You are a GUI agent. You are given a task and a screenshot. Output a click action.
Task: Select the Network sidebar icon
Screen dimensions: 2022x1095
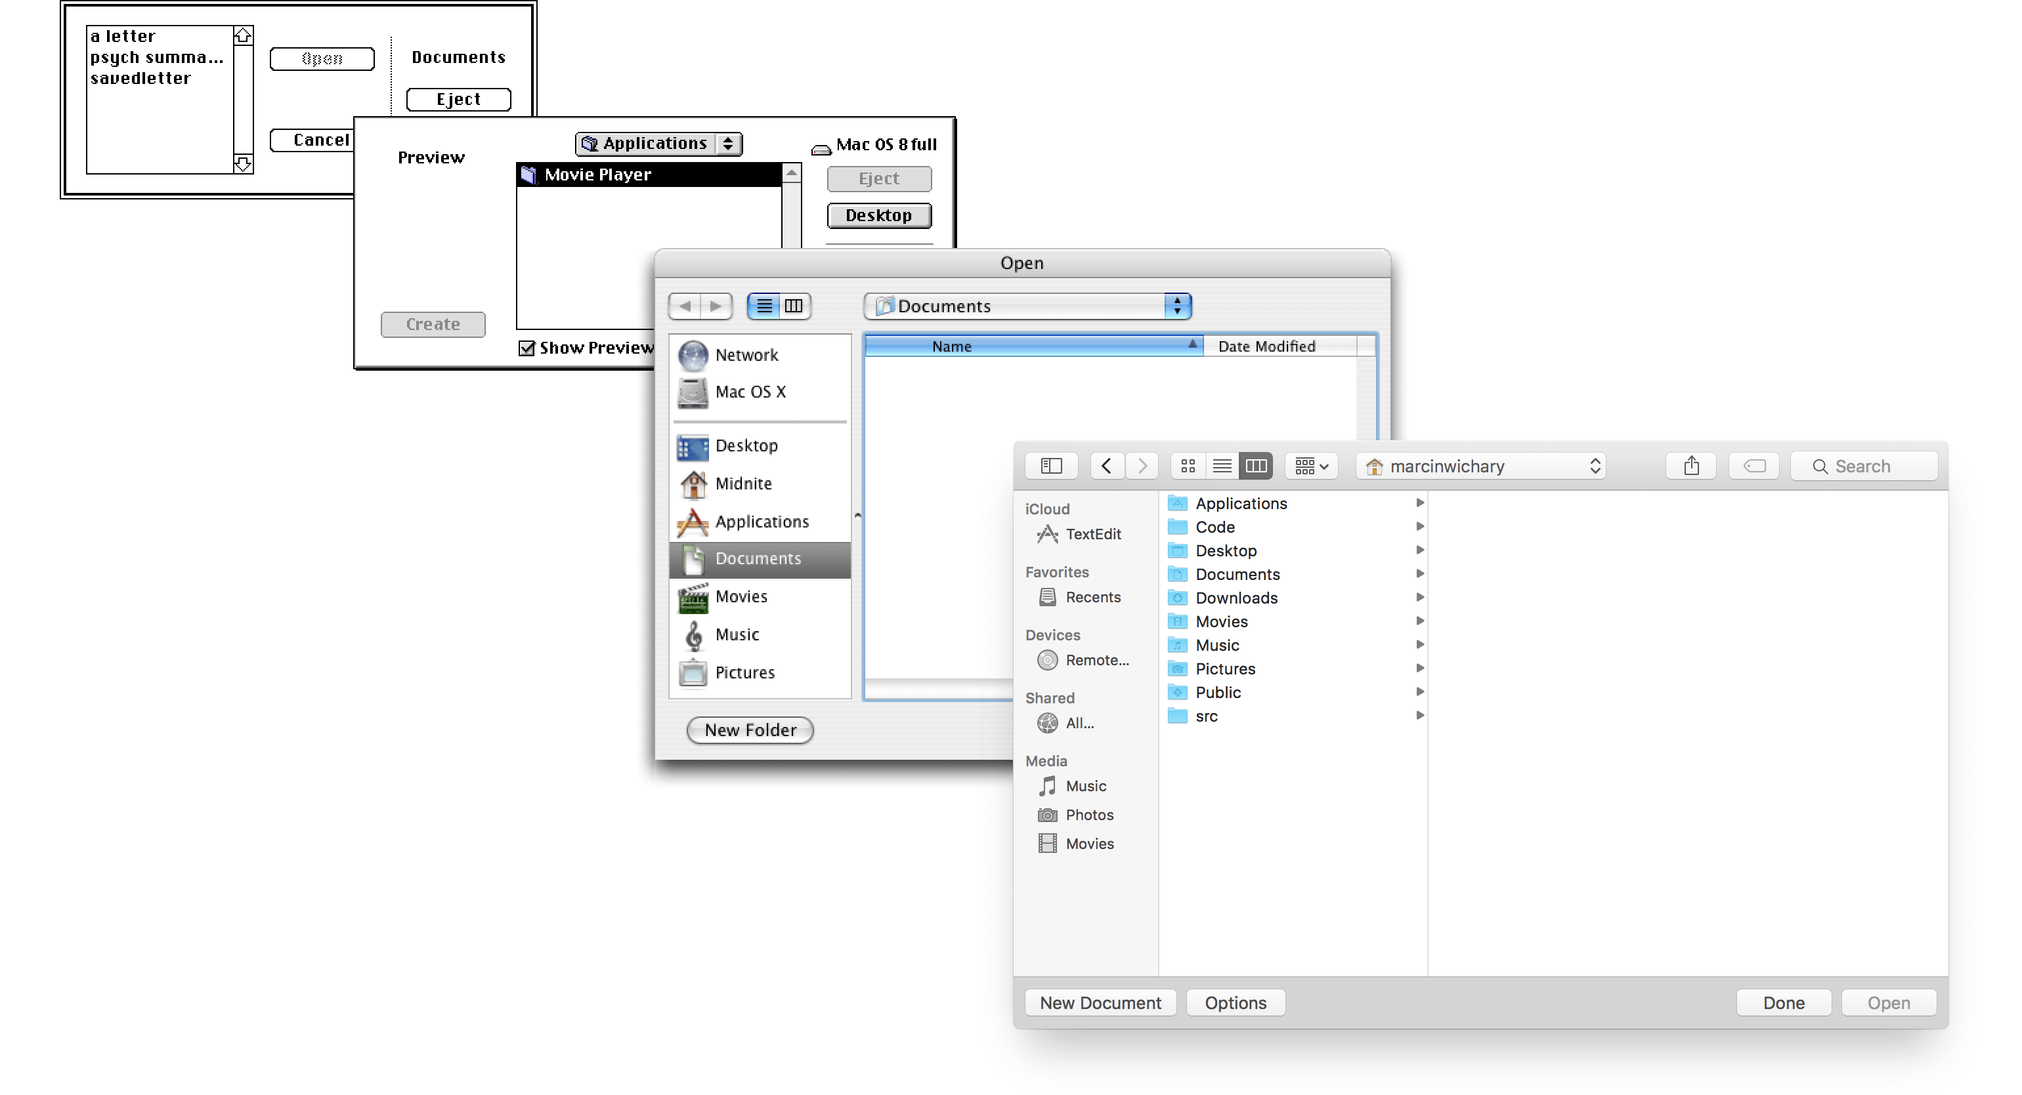click(693, 355)
